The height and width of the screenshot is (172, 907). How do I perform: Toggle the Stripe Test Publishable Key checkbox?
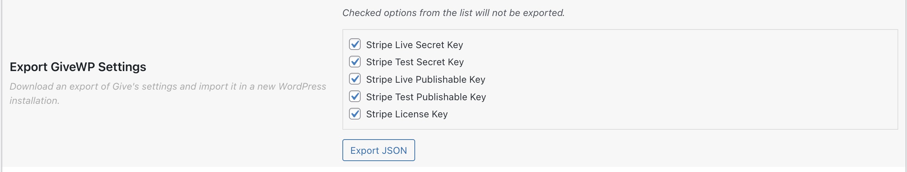coord(354,97)
